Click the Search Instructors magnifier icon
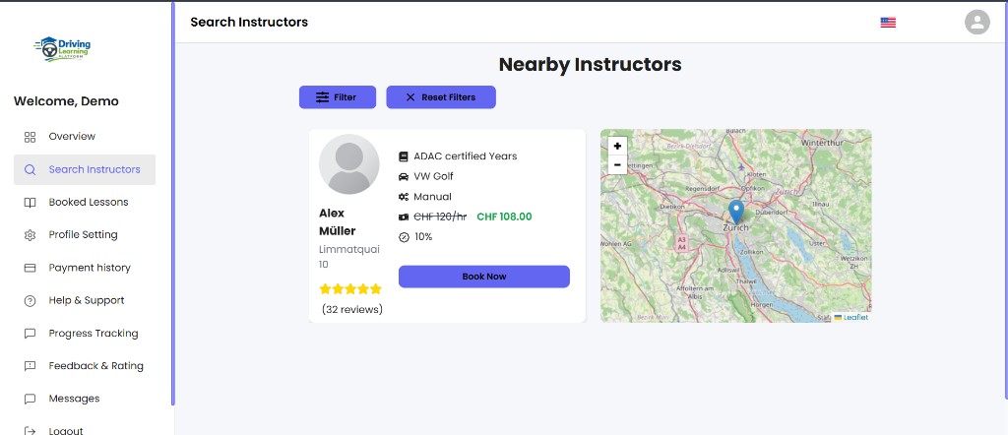1008x435 pixels. 30,170
